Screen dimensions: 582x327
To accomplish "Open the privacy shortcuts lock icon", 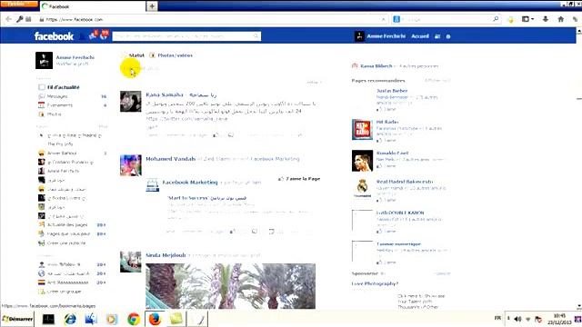I will coord(437,36).
